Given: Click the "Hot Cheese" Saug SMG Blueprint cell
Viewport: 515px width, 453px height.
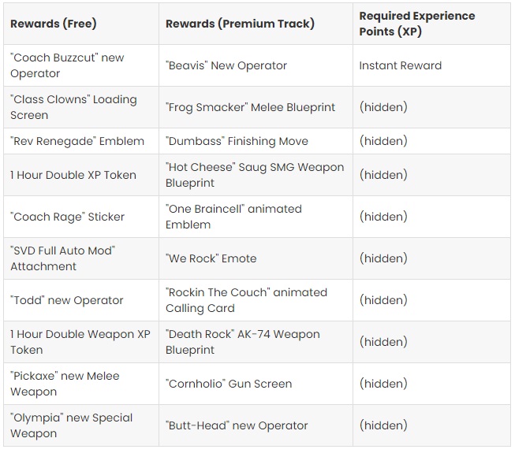Looking at the screenshot, I should click(256, 175).
